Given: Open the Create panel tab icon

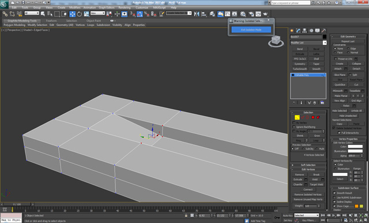Looking at the screenshot, I should coord(292,30).
